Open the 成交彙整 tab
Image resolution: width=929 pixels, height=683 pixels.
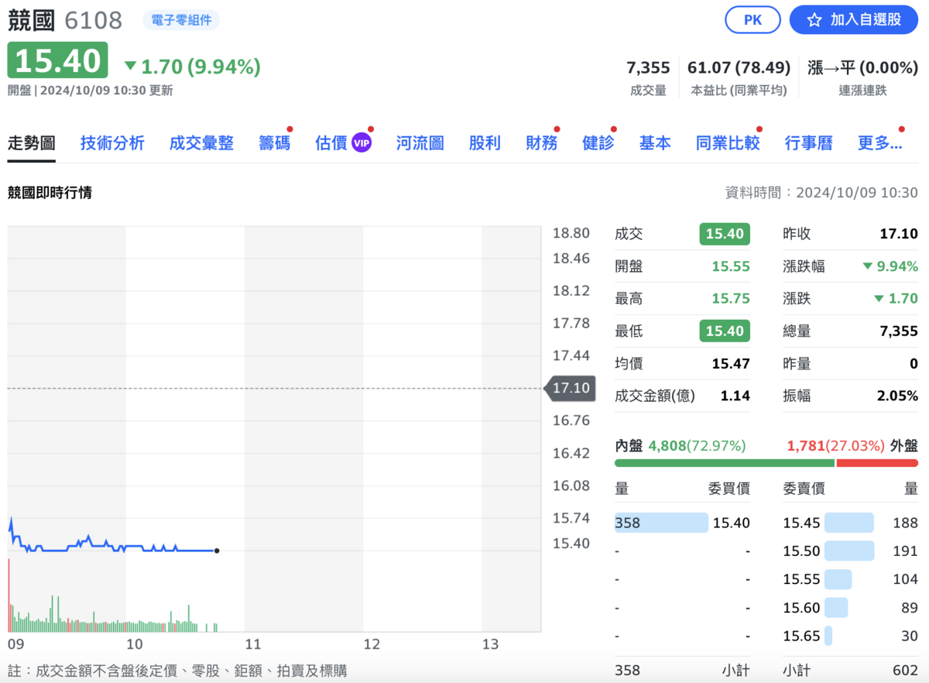point(201,142)
